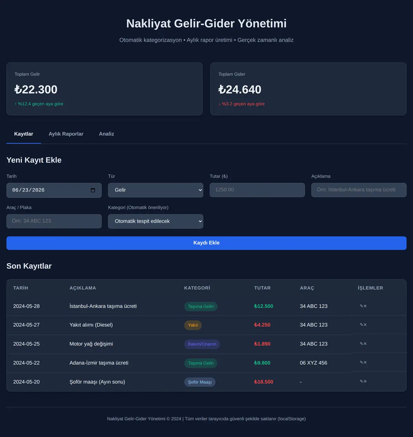
Task: Click the Son Kayıtlar heading
Action: pyautogui.click(x=29, y=266)
